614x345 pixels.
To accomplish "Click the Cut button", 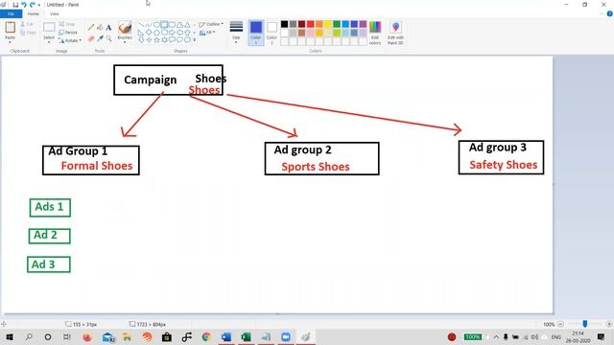I will pos(27,24).
